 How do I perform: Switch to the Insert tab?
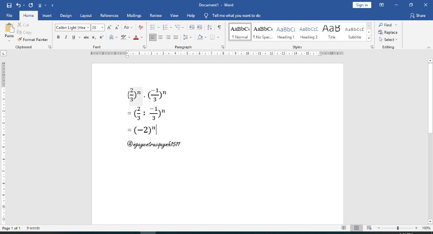47,16
